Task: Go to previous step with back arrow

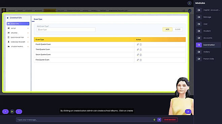Action: click(5, 112)
